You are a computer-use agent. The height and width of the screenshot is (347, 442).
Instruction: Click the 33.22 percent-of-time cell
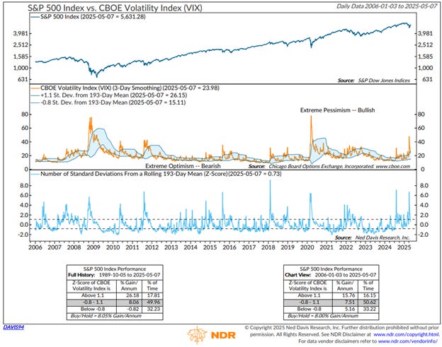(x=369, y=309)
